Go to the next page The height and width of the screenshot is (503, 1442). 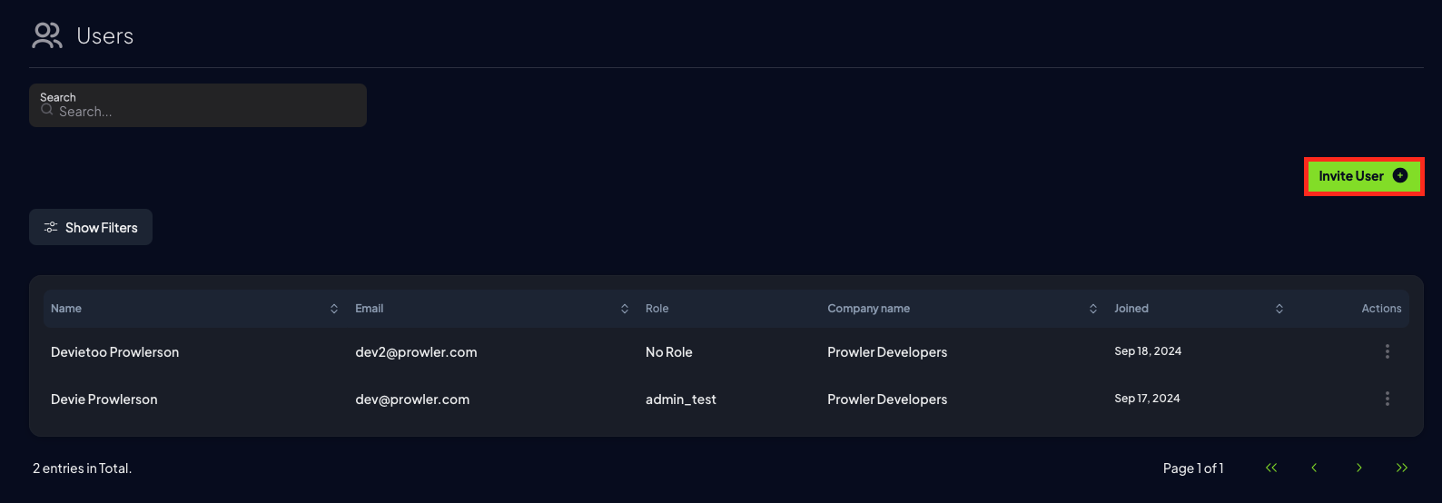[1358, 468]
